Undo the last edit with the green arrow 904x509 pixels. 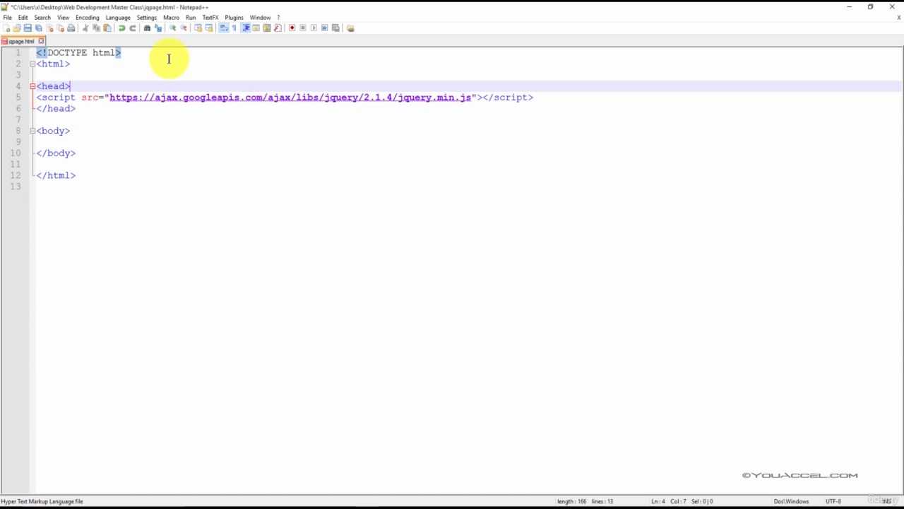[x=121, y=28]
